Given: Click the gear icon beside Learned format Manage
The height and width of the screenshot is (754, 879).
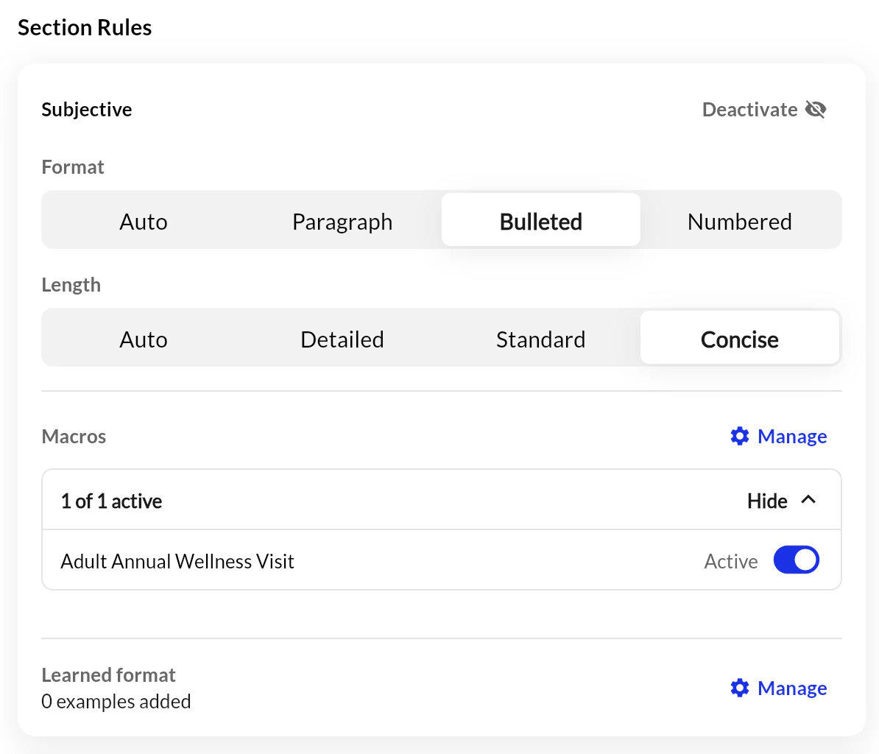Looking at the screenshot, I should [x=739, y=688].
